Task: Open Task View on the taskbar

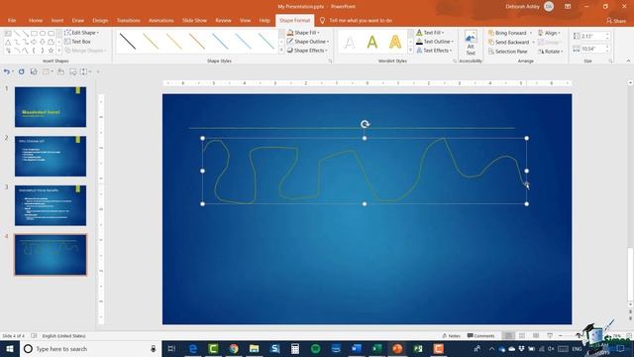Action: [x=171, y=348]
